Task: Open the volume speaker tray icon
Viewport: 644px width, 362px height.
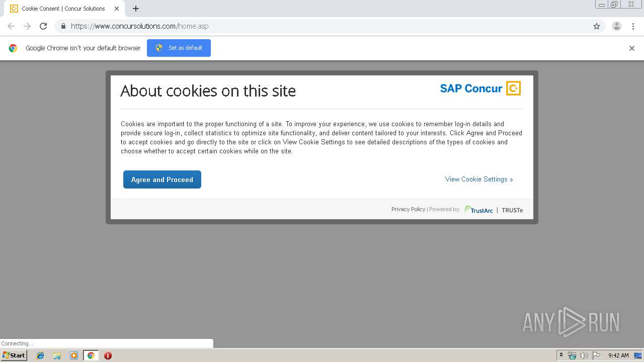Action: click(x=584, y=355)
